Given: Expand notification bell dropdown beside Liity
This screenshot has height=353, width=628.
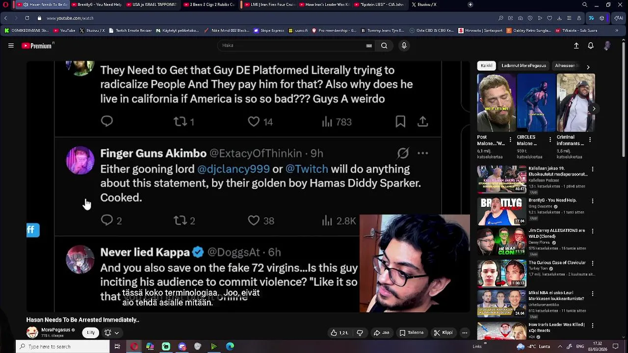Looking at the screenshot, I should tap(111, 333).
